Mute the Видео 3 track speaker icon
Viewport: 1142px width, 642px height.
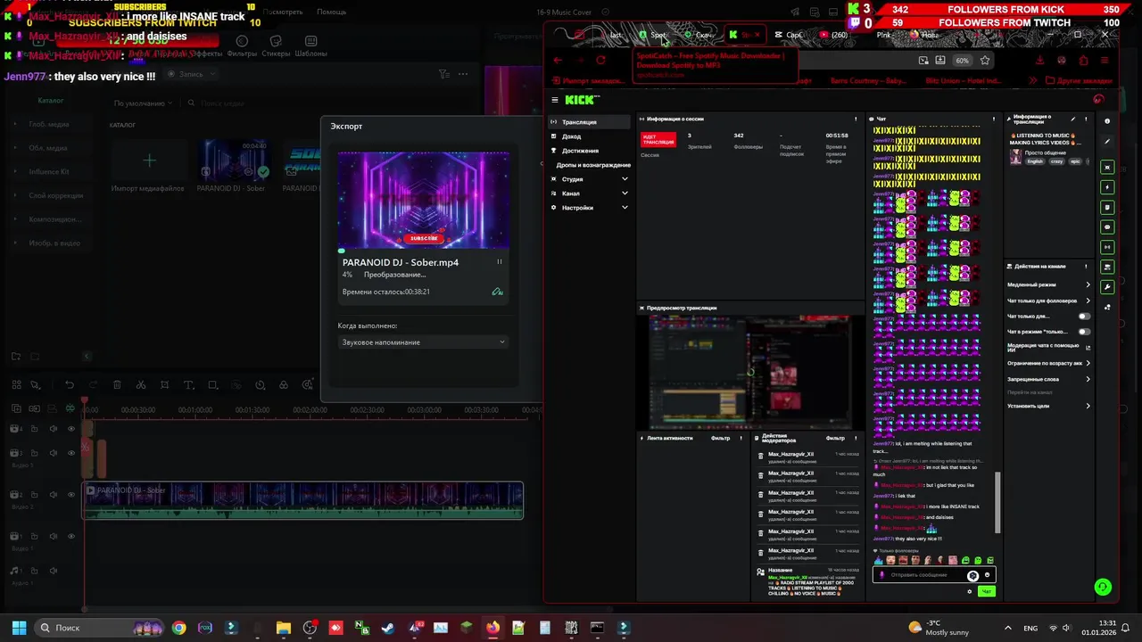52,453
